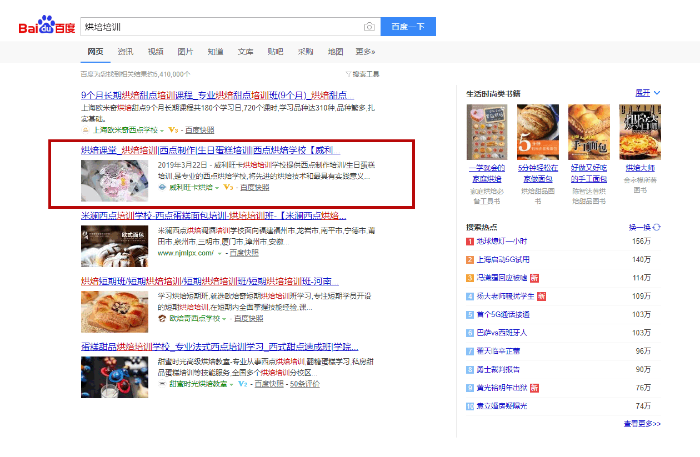Screen dimensions: 700x457
Task: Click the favicon before 威利旺卡烘焙
Action: tap(162, 188)
